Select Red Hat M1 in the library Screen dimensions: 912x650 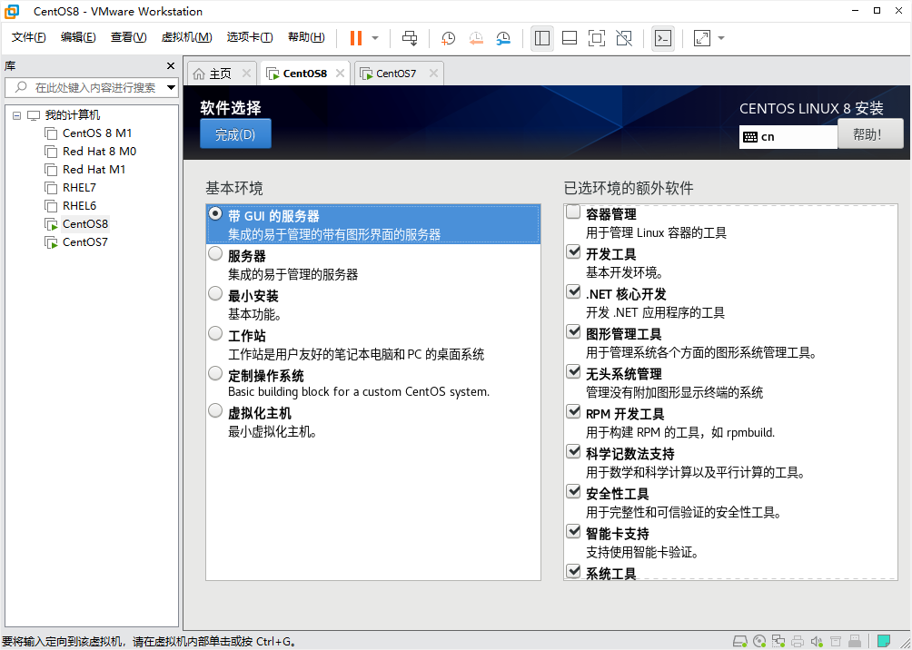tap(94, 169)
